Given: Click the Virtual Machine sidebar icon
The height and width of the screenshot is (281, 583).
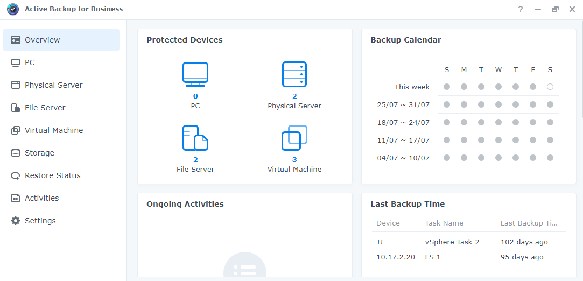Looking at the screenshot, I should [15, 130].
